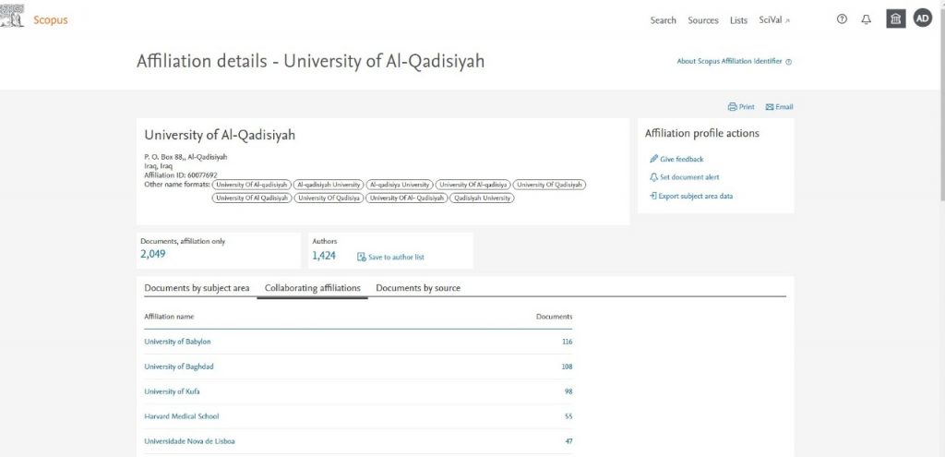Viewport: 945px width, 457px height.
Task: Open the Search menu item
Action: click(663, 20)
